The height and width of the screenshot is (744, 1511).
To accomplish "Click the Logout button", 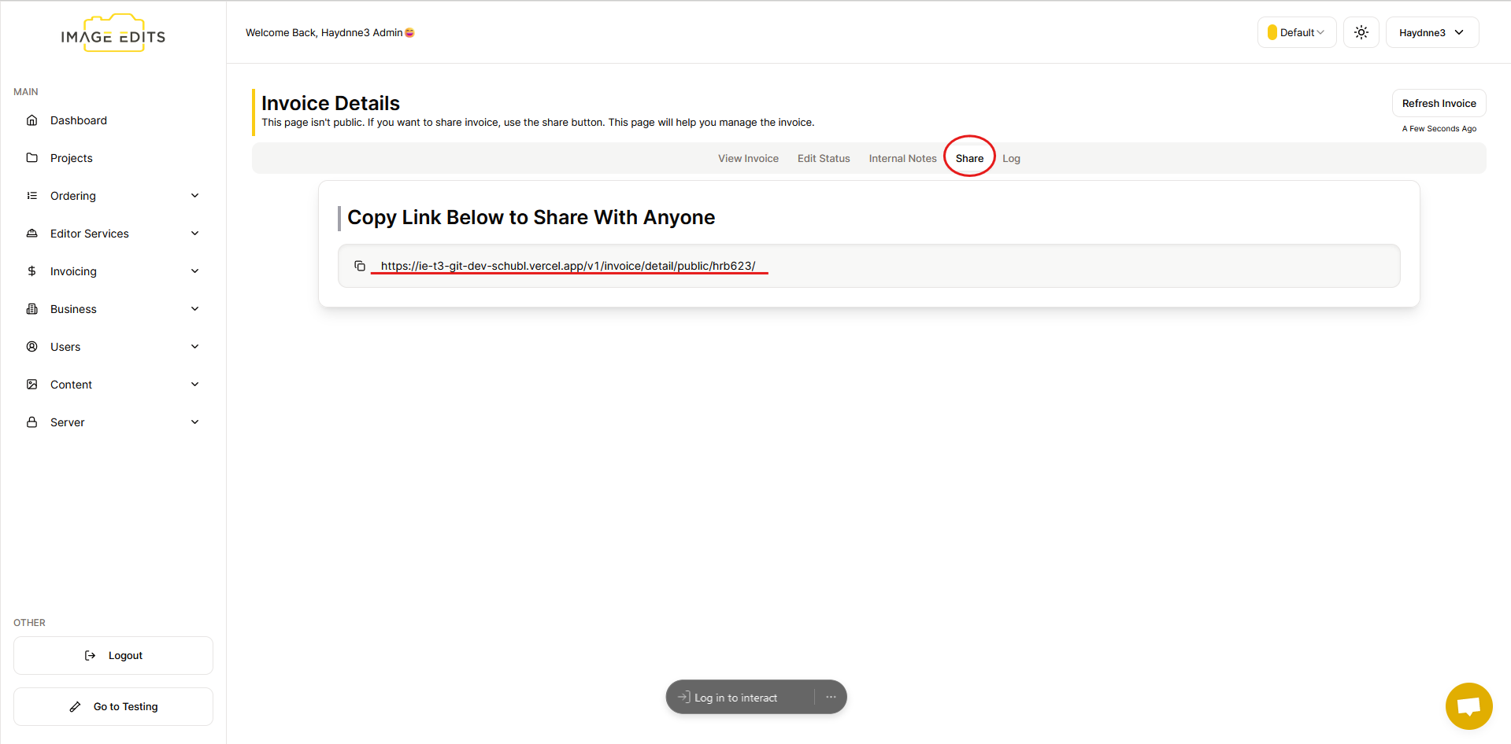I will click(x=113, y=655).
